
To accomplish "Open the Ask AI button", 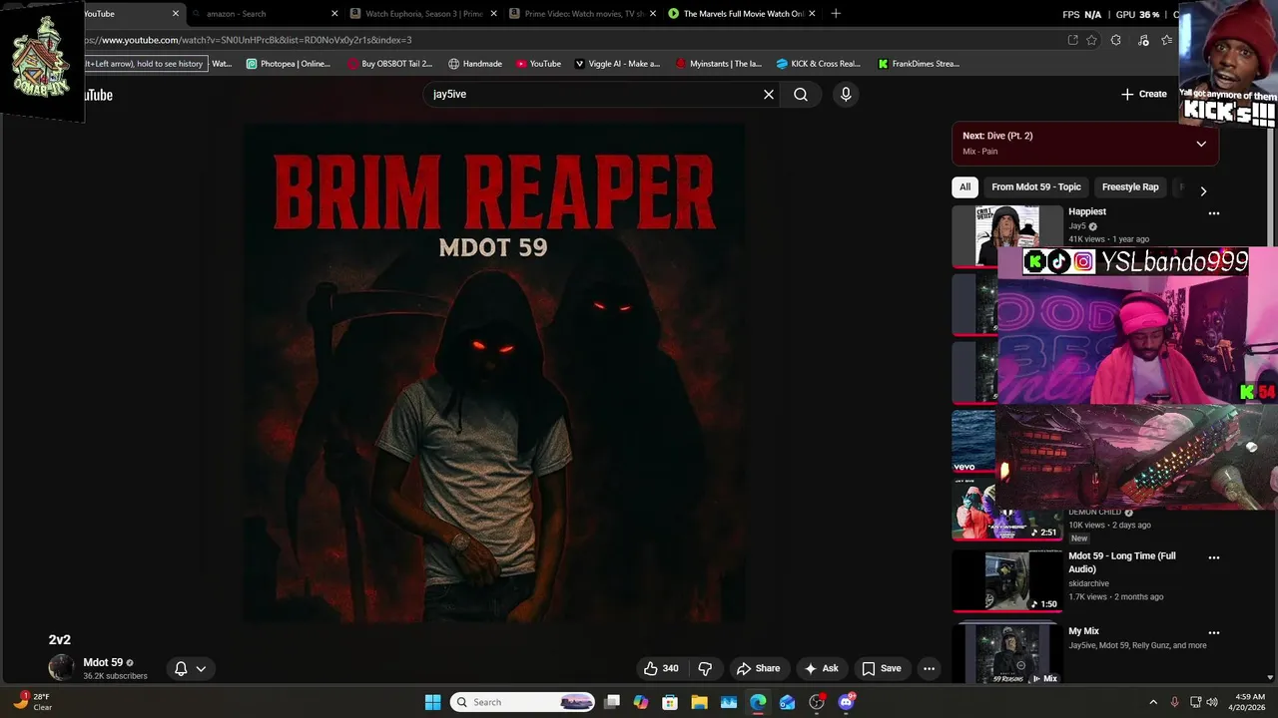I will 822,668.
